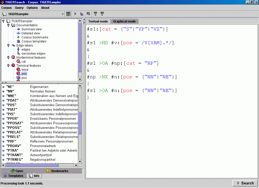Select the Detailed view tree item
The image size is (259, 188).
[x=31, y=33]
